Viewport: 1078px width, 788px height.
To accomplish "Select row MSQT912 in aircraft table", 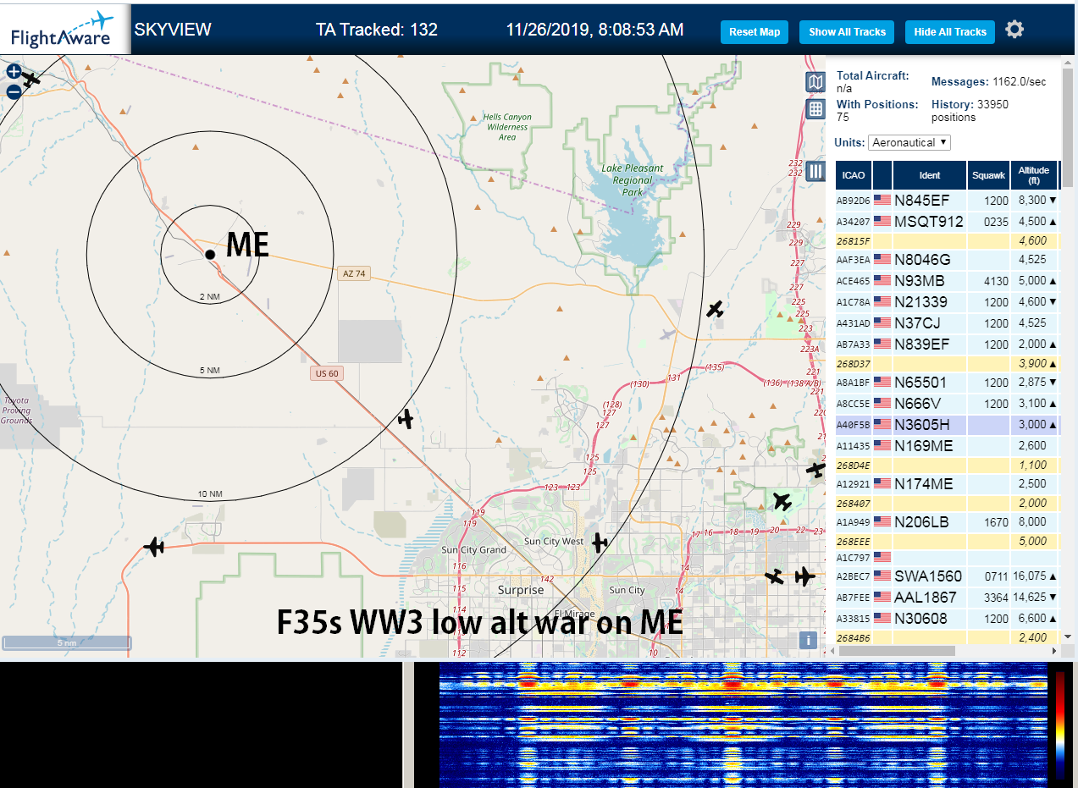I will (947, 222).
